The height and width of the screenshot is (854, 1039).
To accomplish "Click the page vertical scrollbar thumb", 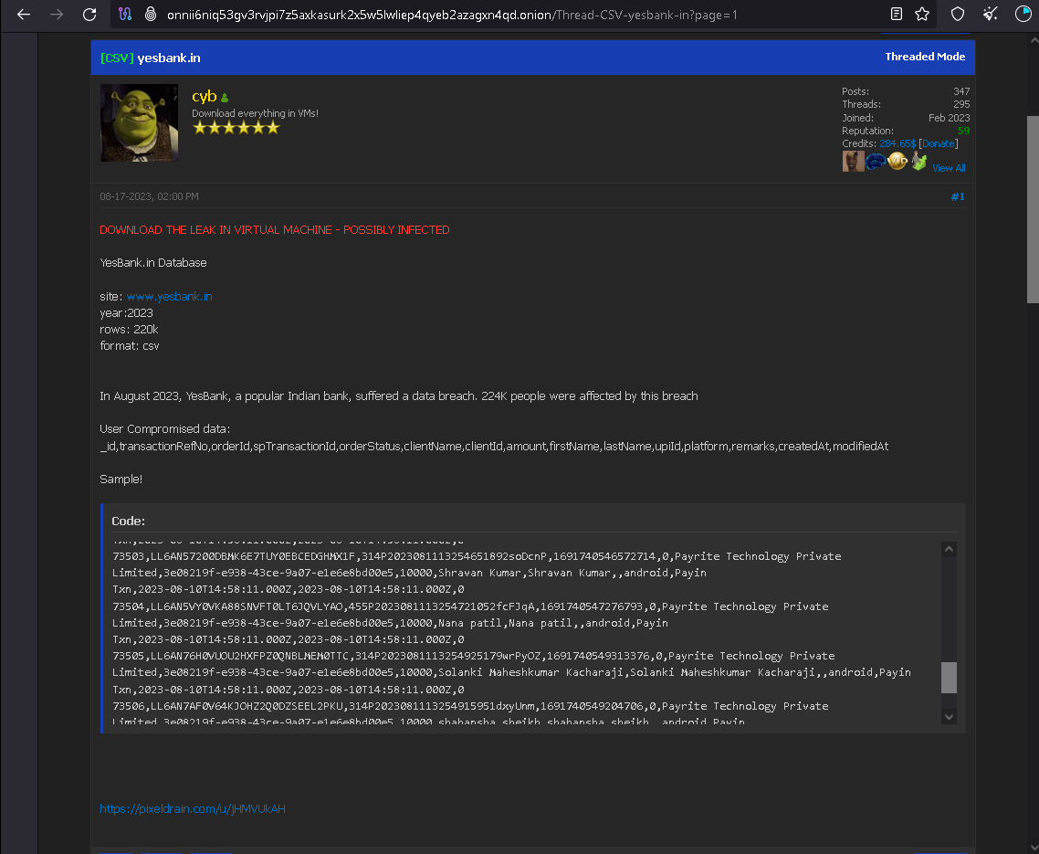I will coord(1033,209).
